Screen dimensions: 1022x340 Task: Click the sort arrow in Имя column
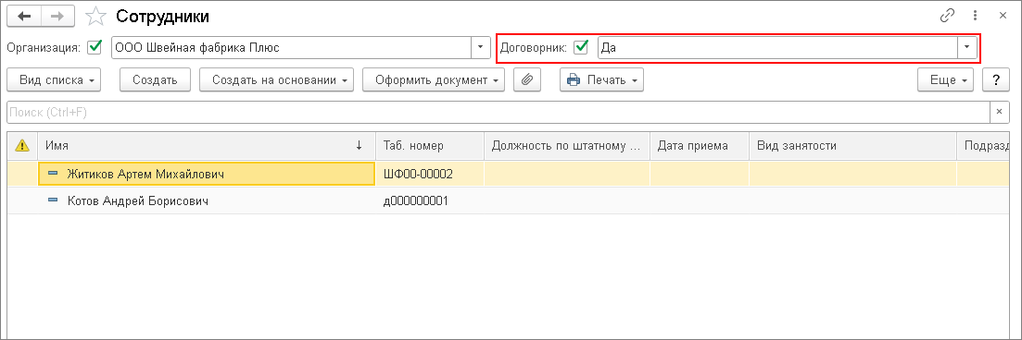click(359, 146)
